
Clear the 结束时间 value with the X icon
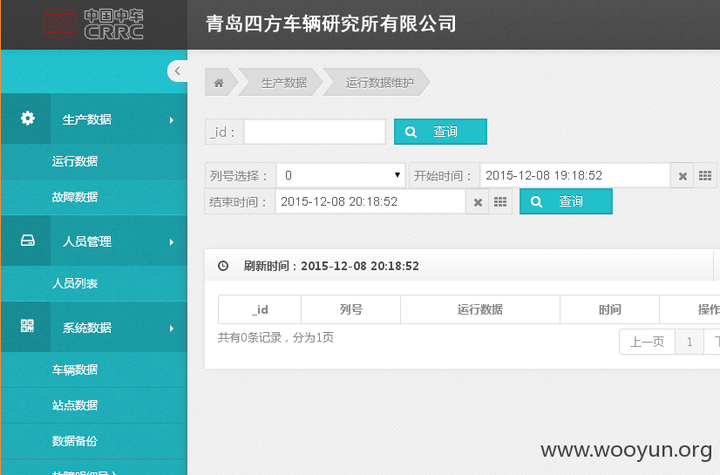tap(478, 202)
